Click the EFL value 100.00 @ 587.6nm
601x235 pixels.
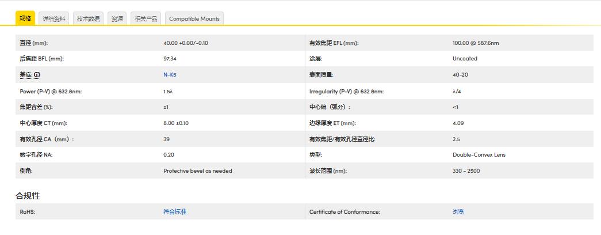[x=476, y=43]
